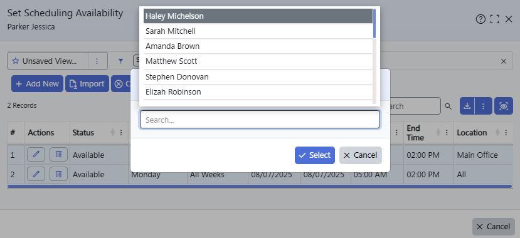The height and width of the screenshot is (238, 520).
Task: Open the End Time column menu
Action: pos(447,132)
